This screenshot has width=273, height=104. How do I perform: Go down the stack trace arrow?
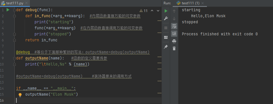tap(174, 18)
